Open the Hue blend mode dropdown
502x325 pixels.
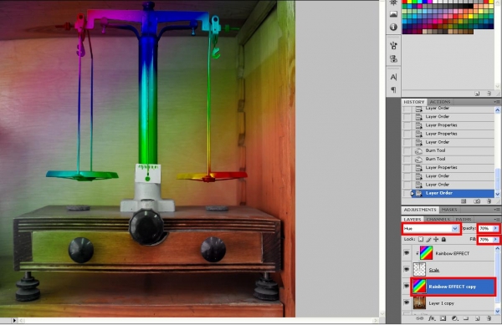tap(431, 228)
